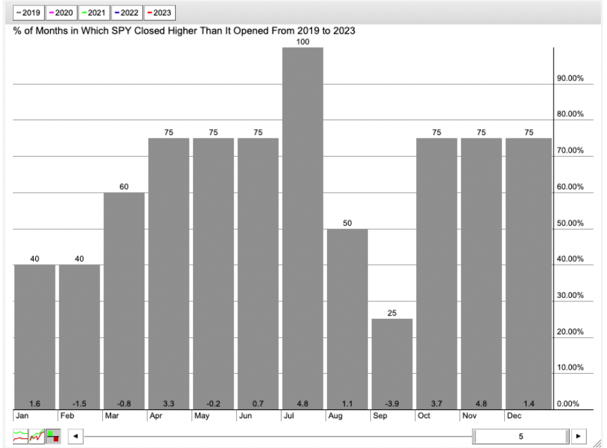Click the resize grip in the chart corner

[x=598, y=443]
